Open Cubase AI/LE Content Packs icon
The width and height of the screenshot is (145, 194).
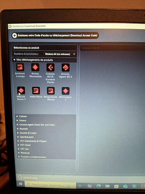point(50,68)
